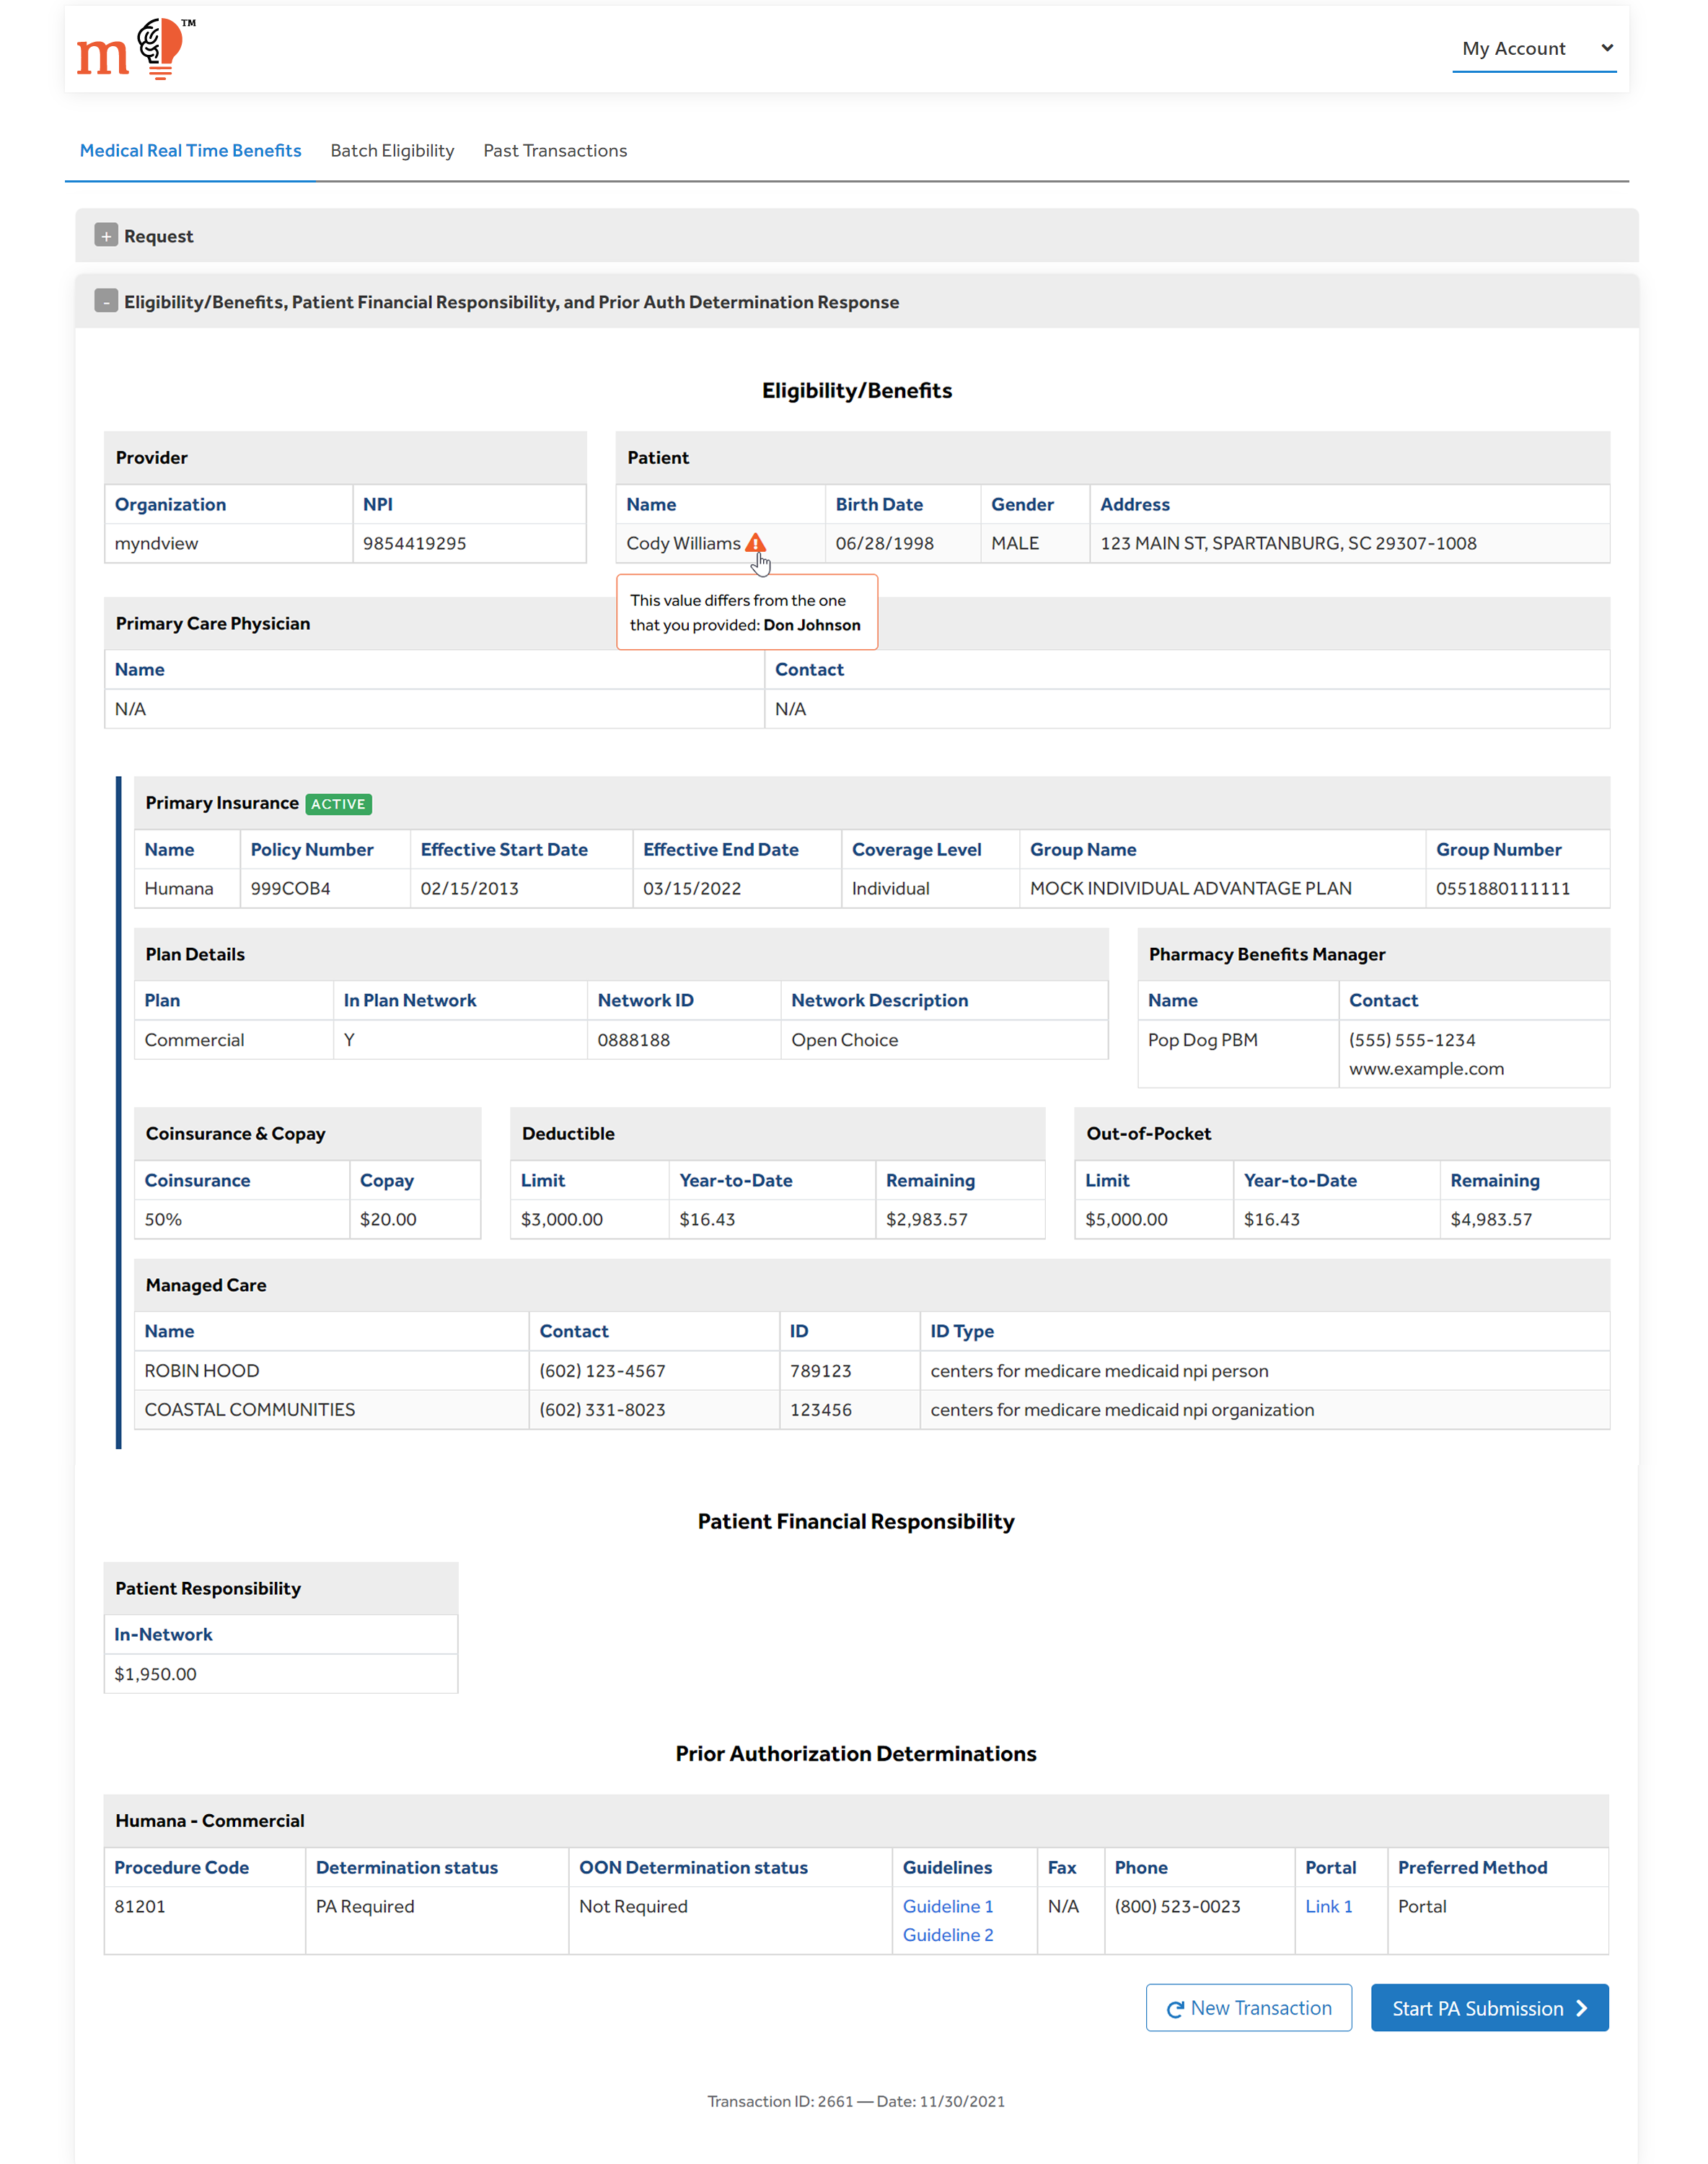
Task: Click the refresh icon on New Transaction
Action: (1175, 2009)
